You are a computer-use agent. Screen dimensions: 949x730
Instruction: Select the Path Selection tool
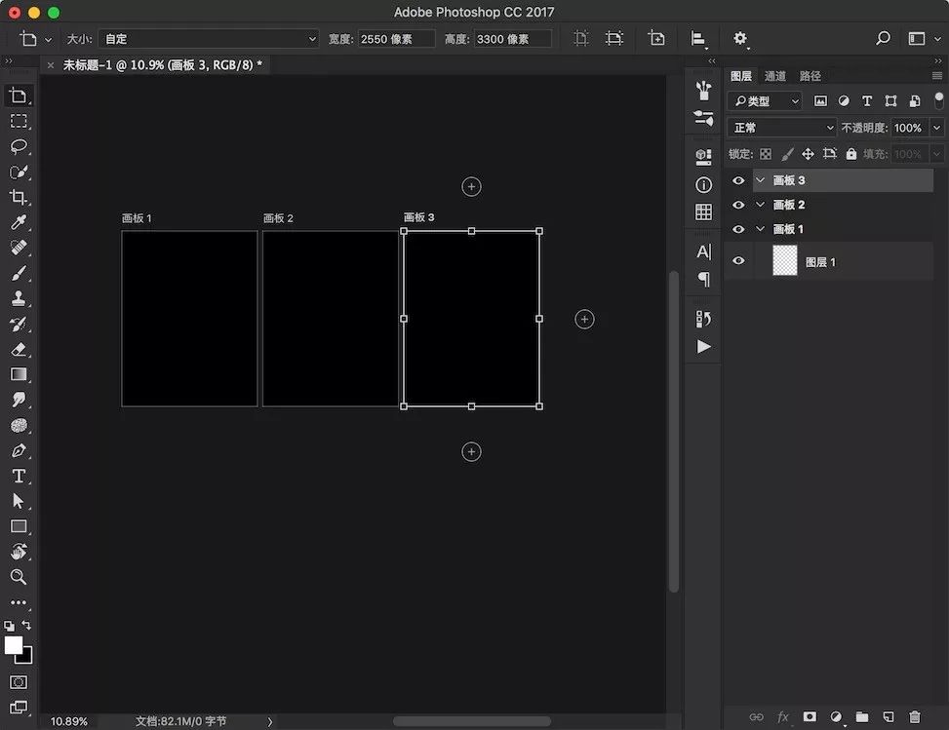(19, 501)
